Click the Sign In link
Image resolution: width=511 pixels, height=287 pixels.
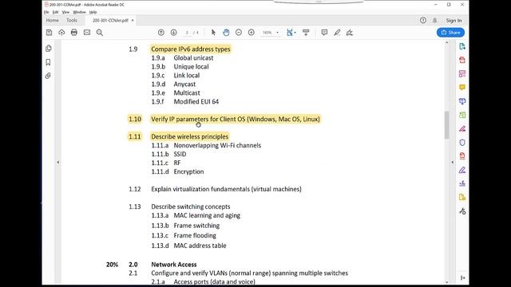[x=454, y=21]
